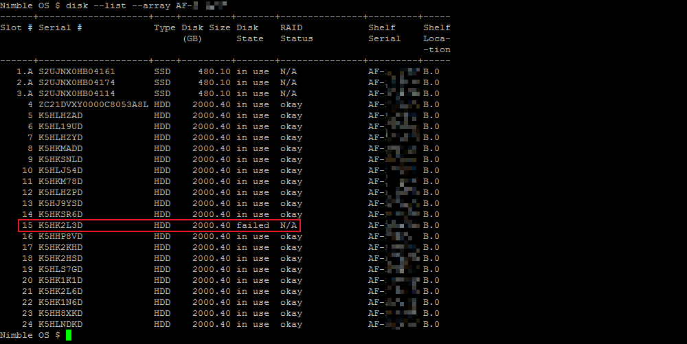Viewport: 687px width, 344px height.
Task: Click slot number 24
Action: 27,324
